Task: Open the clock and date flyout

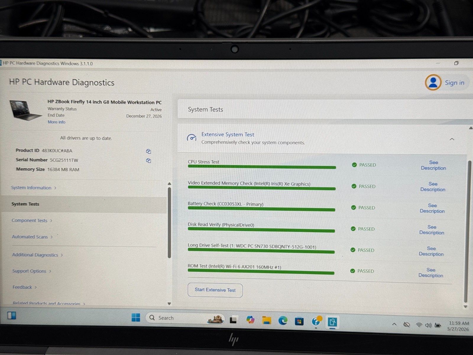Action: point(459,326)
